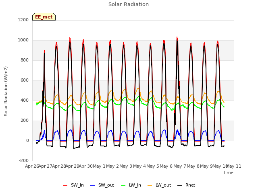Click the Solar Radiation chart title
258x193 pixels.
point(129,4)
